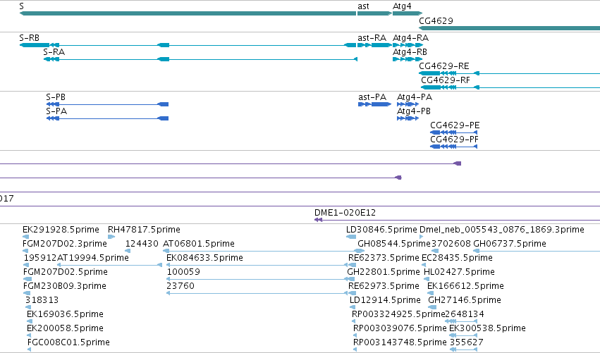600x353 pixels.
Task: Select the S gene bar
Action: click(x=188, y=13)
